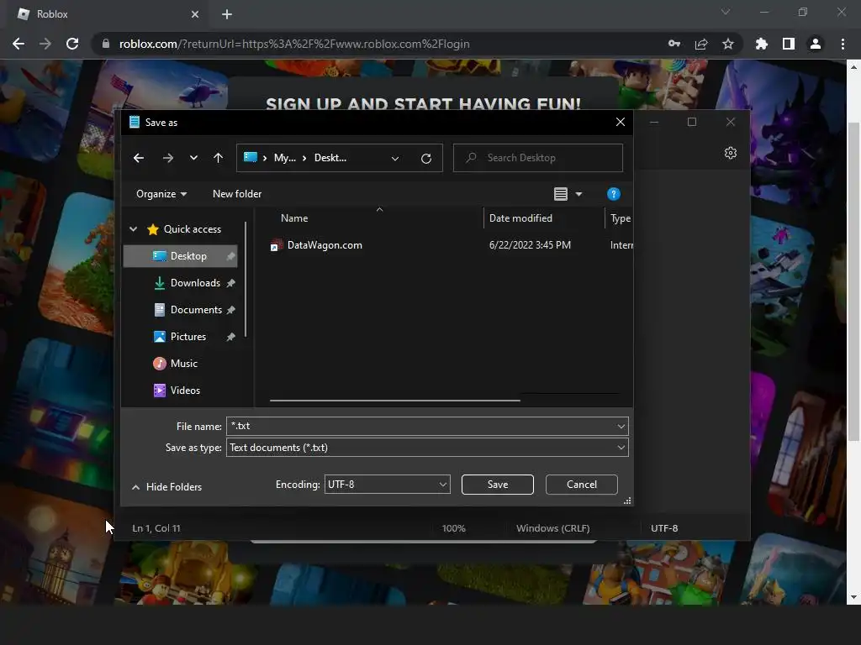Open Downloads in the navigation pane
This screenshot has height=645, width=861.
(x=195, y=283)
